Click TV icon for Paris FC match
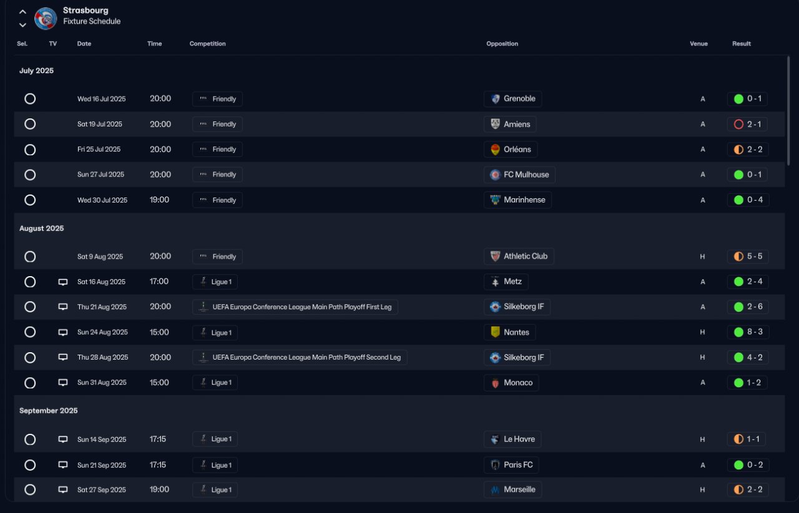Image resolution: width=799 pixels, height=513 pixels. 63,465
